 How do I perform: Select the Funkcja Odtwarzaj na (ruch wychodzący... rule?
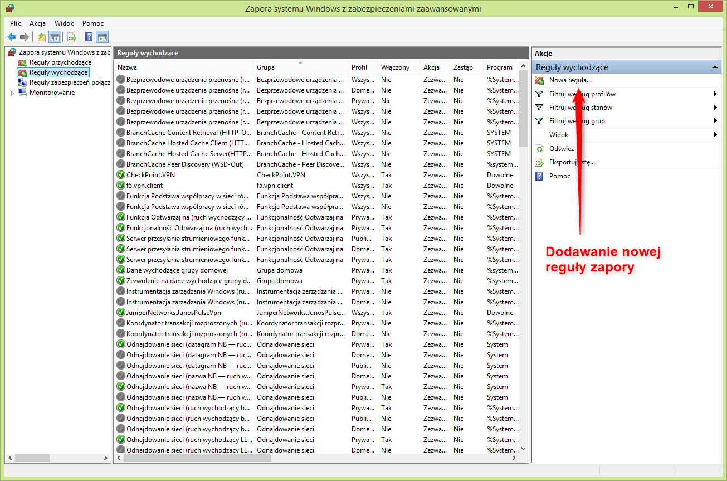pyautogui.click(x=188, y=217)
